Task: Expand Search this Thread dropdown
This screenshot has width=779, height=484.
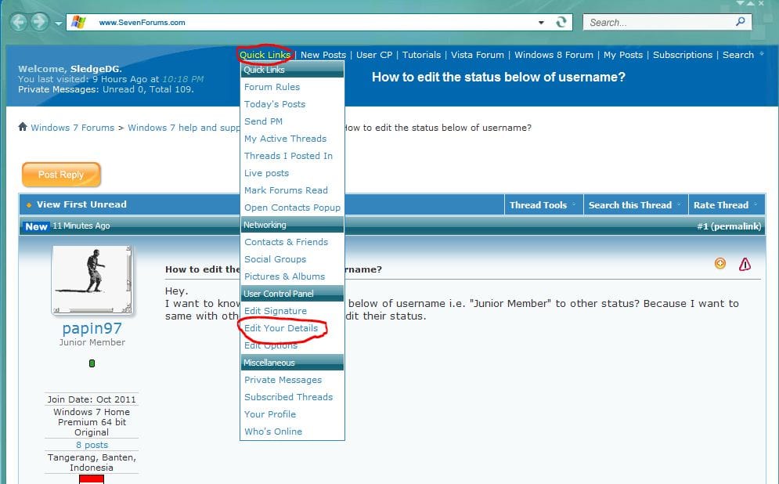Action: point(634,204)
